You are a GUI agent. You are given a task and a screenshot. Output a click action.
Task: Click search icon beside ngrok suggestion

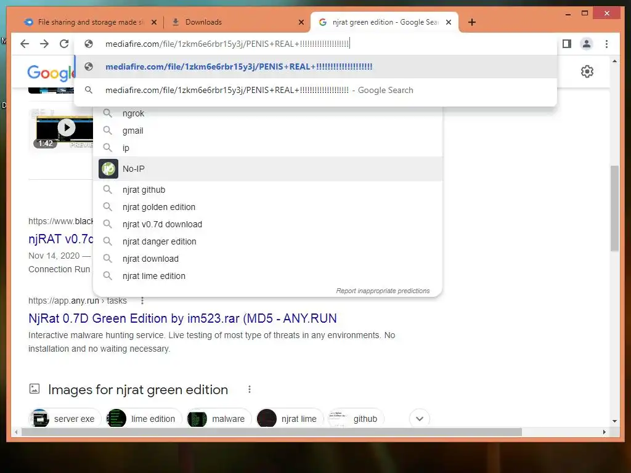point(107,113)
